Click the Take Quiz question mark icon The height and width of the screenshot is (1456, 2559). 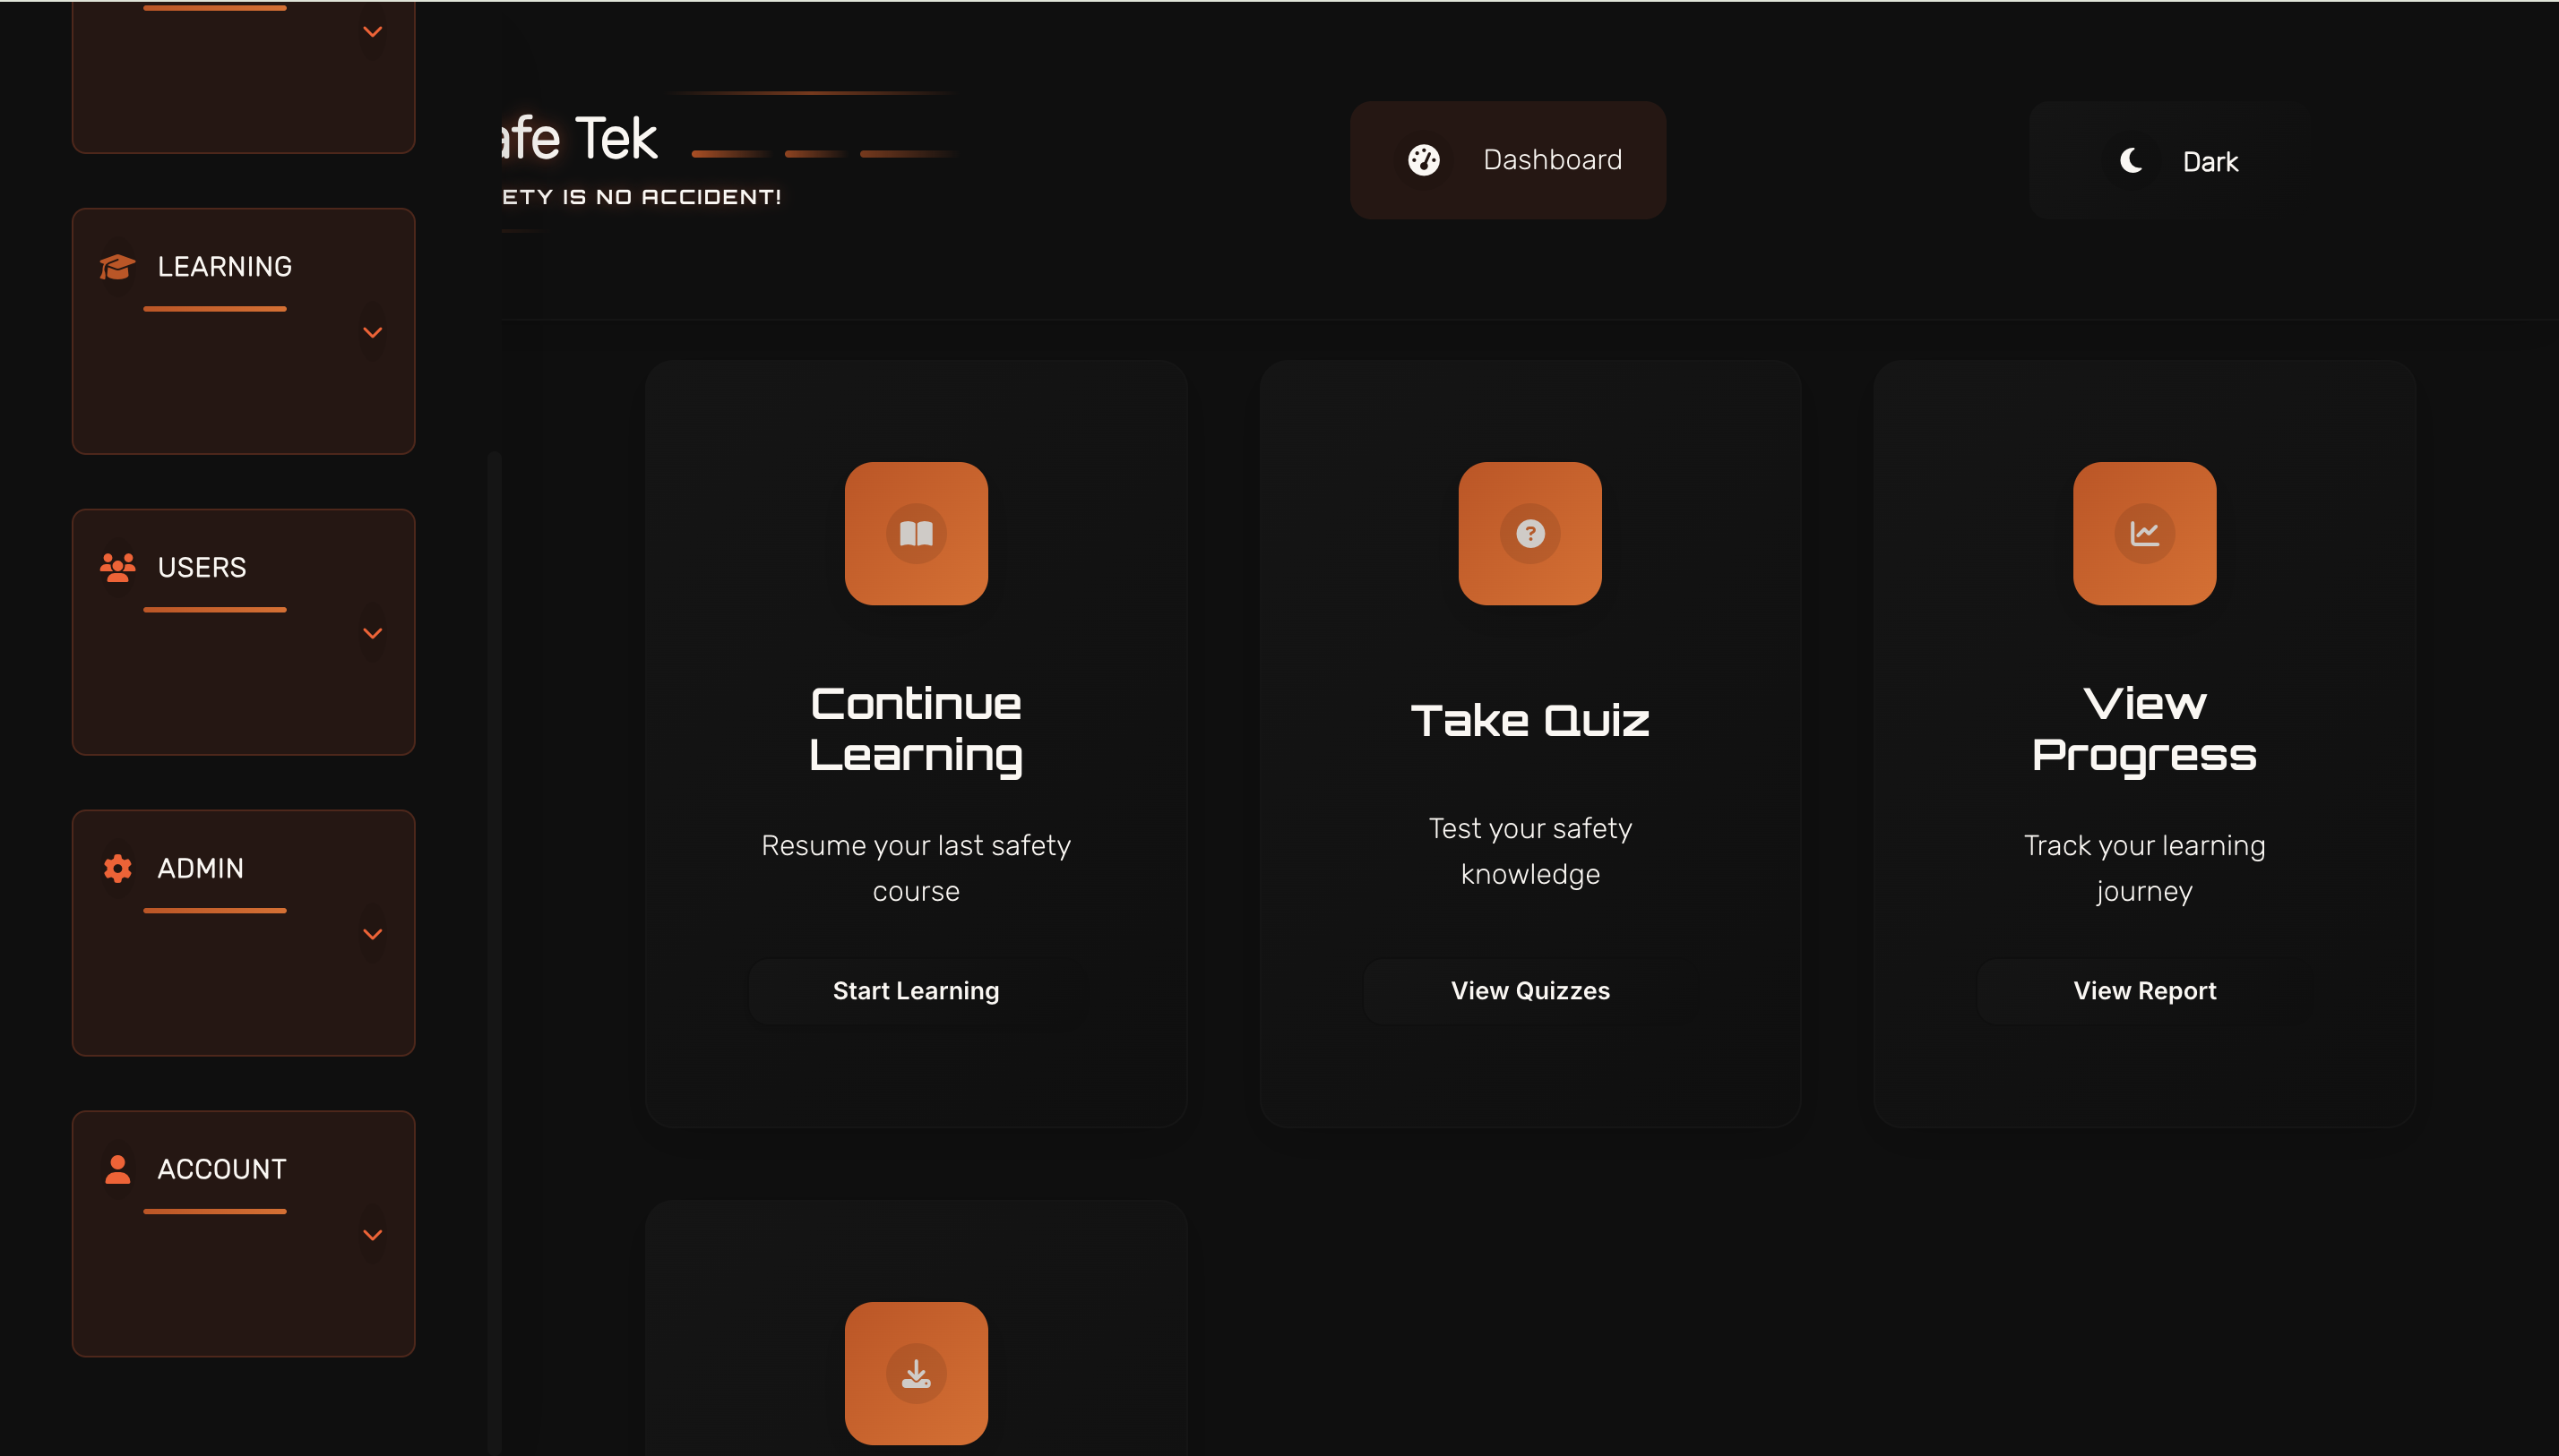pyautogui.click(x=1529, y=534)
